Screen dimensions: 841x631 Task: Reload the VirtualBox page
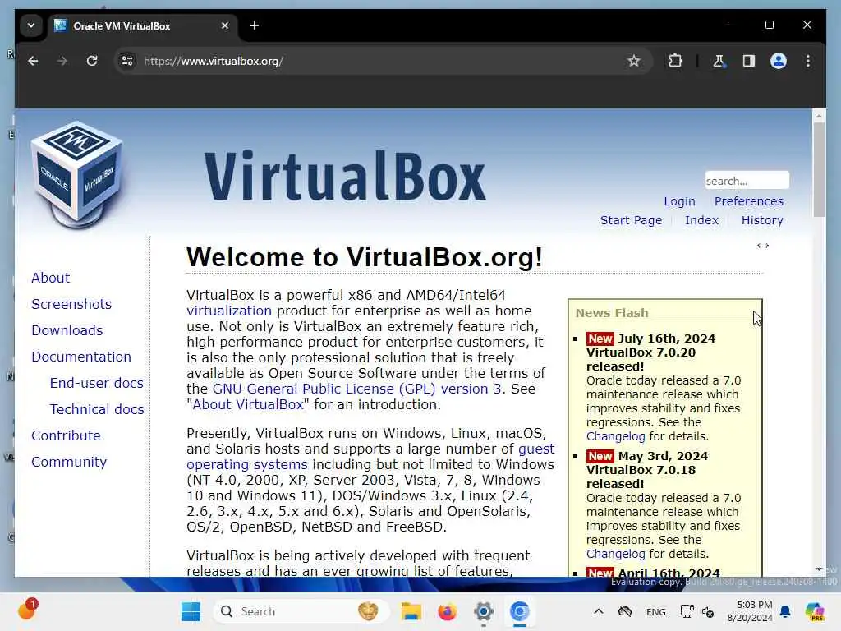(92, 61)
